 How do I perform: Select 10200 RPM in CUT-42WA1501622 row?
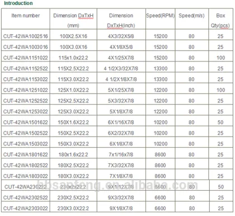pyautogui.click(x=161, y=123)
